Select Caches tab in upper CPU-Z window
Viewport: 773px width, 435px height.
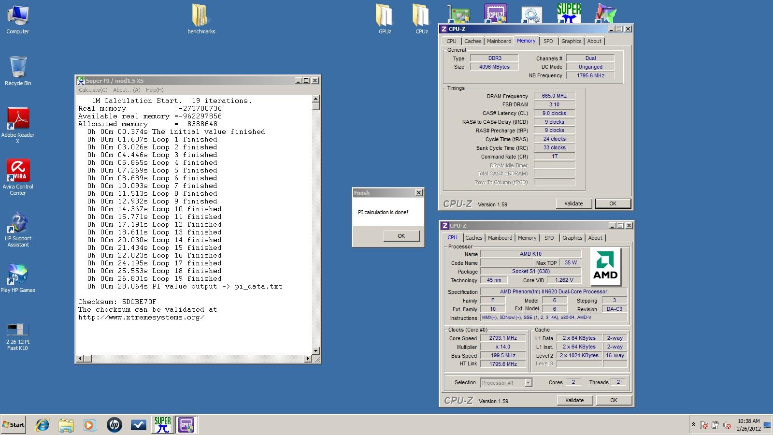pos(472,42)
